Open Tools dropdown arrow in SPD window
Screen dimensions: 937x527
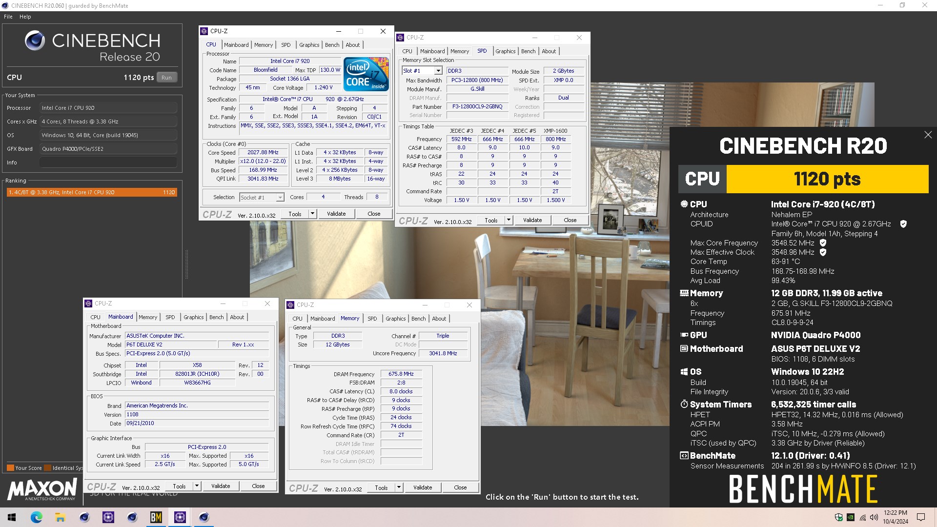(x=509, y=220)
